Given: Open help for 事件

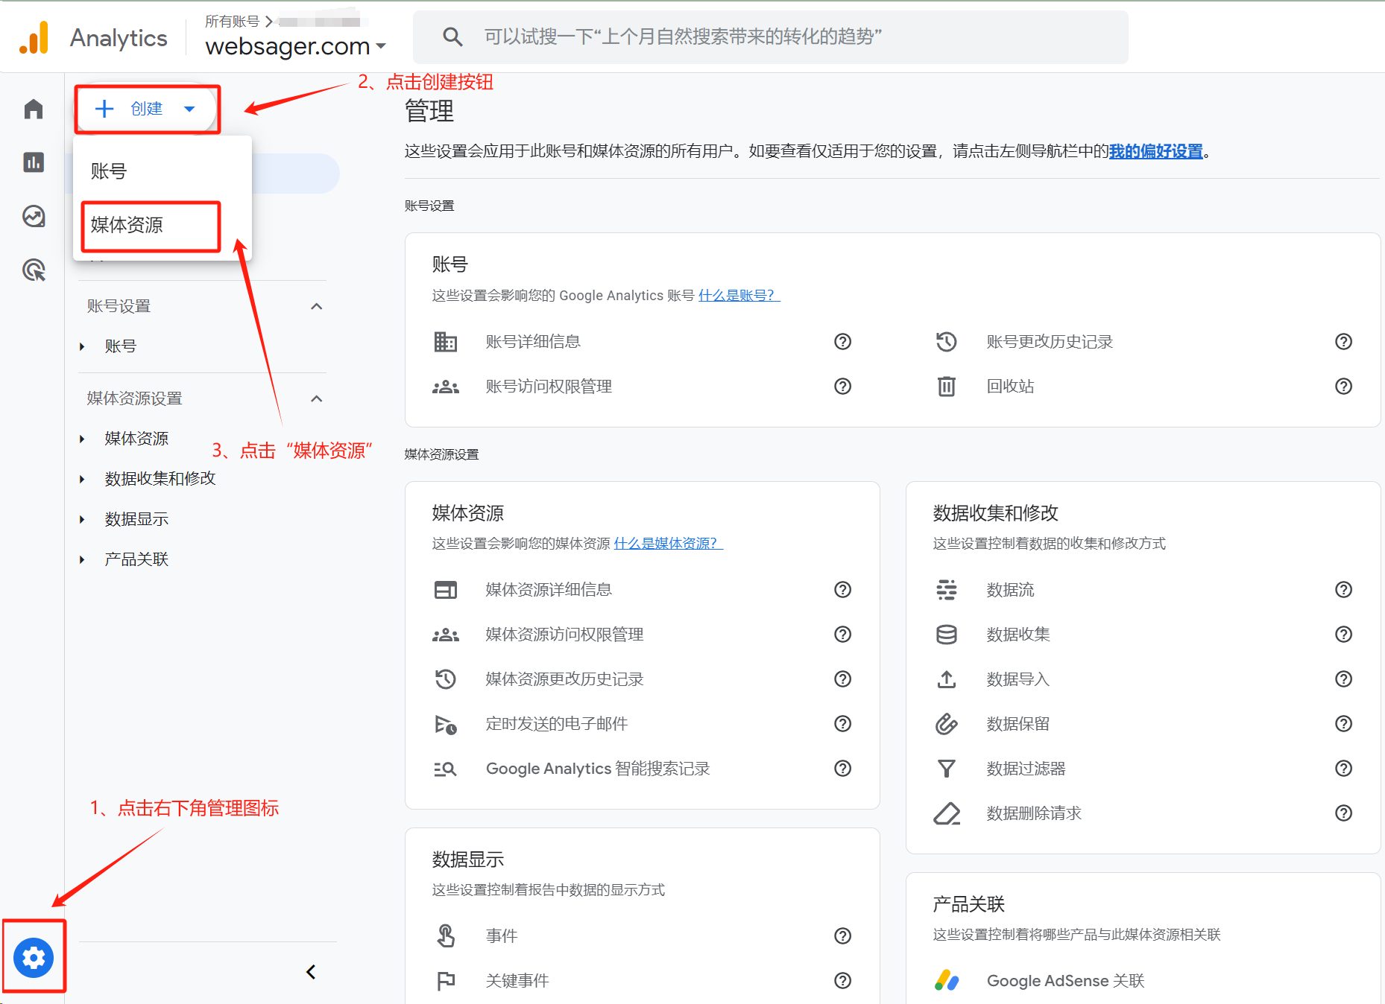Looking at the screenshot, I should (843, 936).
